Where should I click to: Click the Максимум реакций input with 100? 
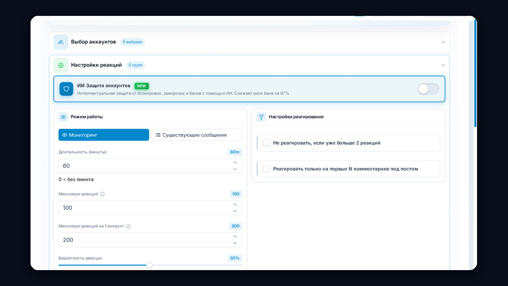pyautogui.click(x=150, y=208)
